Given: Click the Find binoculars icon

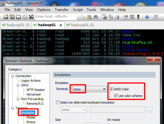Looking at the screenshot, I should [96, 17].
